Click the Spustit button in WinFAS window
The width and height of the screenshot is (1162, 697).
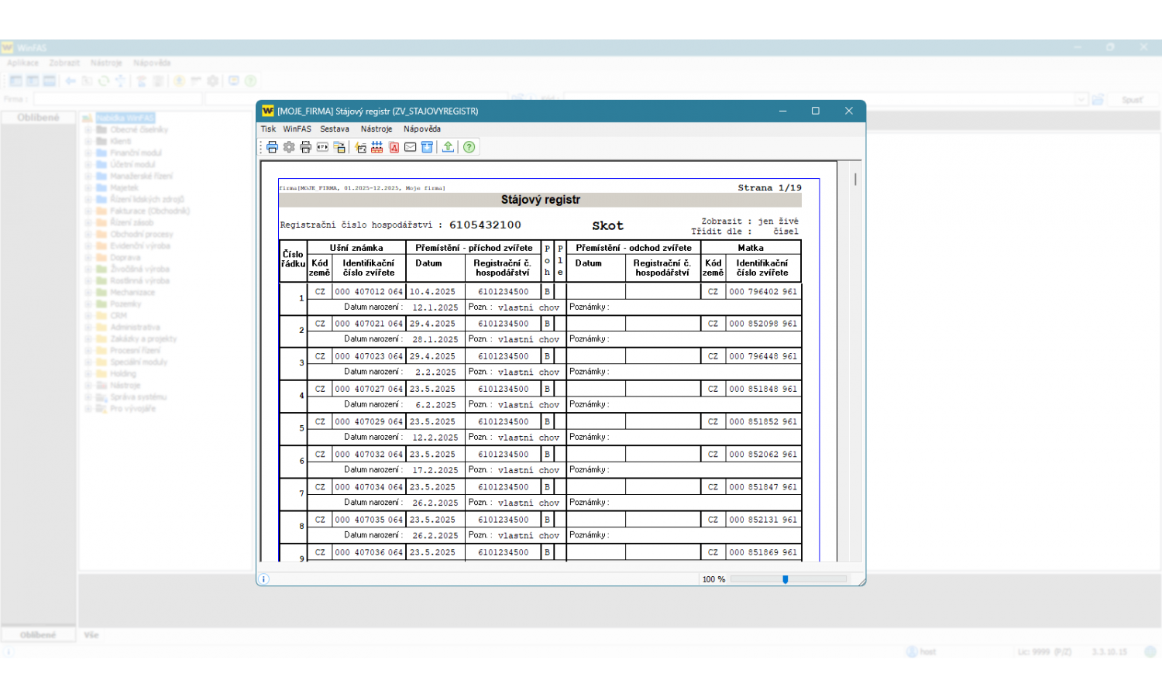pos(1132,100)
